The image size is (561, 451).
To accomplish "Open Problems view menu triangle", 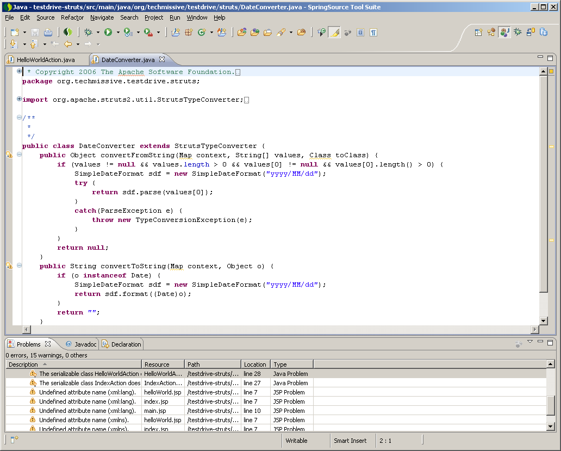I will pos(530,342).
